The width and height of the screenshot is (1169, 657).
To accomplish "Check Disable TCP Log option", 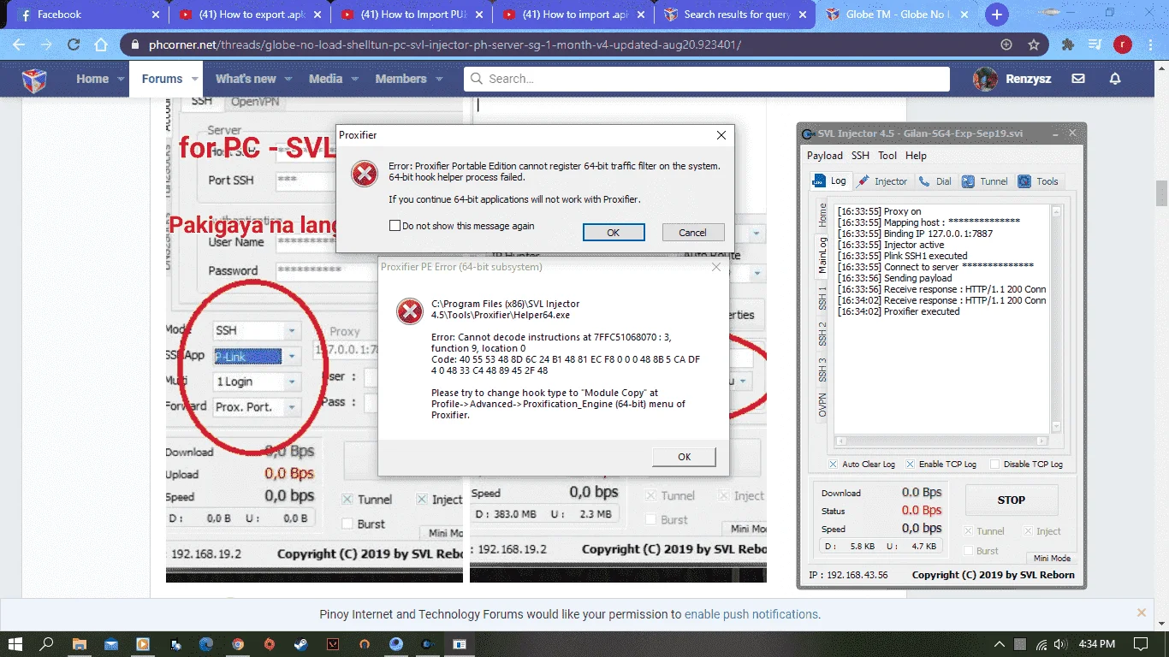I will 994,464.
